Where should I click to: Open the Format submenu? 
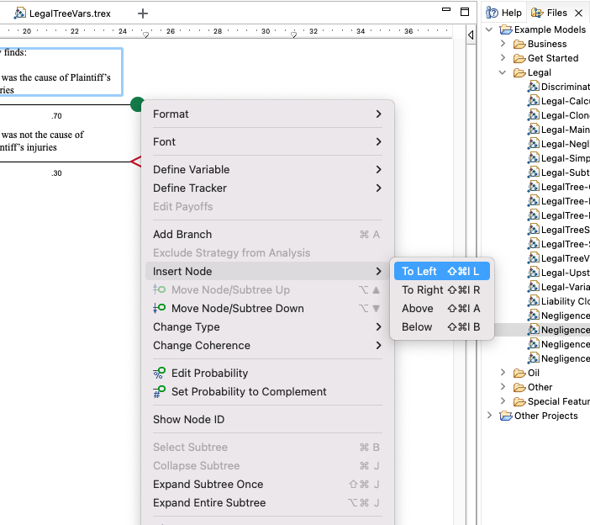(x=267, y=114)
